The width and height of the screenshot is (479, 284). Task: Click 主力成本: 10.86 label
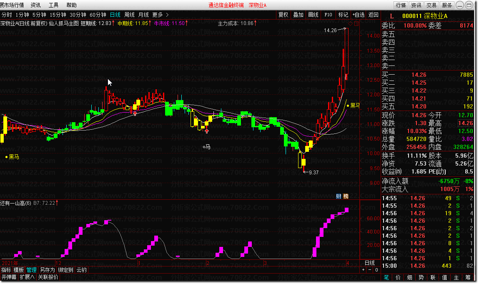click(x=237, y=23)
